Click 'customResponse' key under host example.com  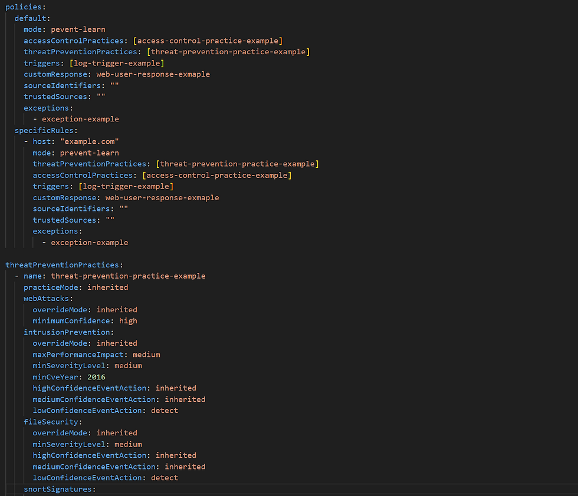pos(64,198)
